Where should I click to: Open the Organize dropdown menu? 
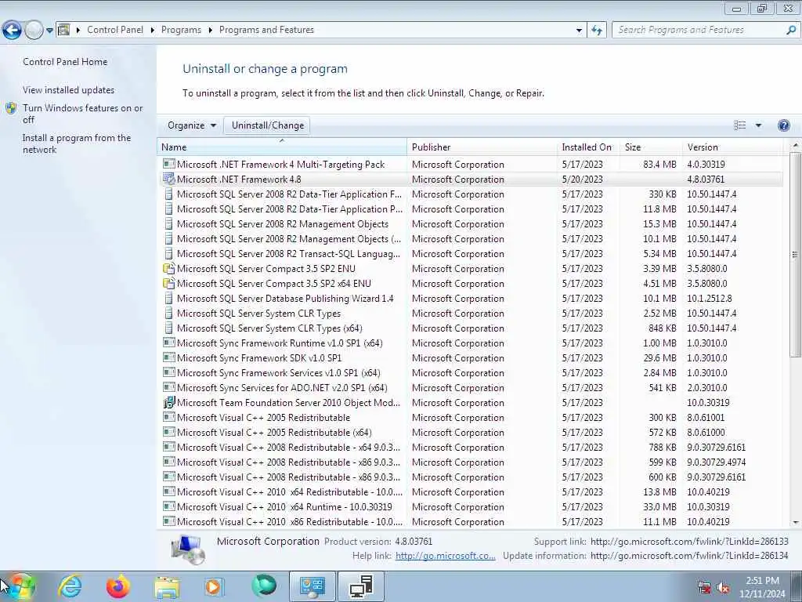pyautogui.click(x=192, y=125)
